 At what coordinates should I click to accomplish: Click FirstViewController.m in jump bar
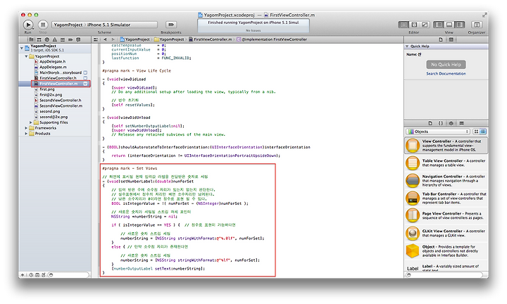[211, 39]
